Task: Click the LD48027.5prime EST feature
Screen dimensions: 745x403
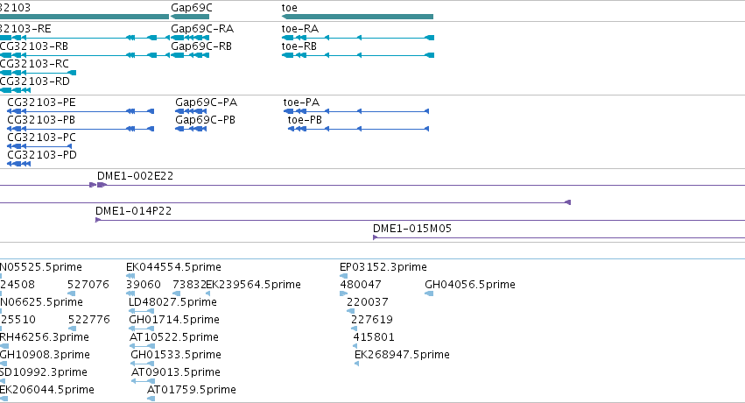Action: (141, 311)
